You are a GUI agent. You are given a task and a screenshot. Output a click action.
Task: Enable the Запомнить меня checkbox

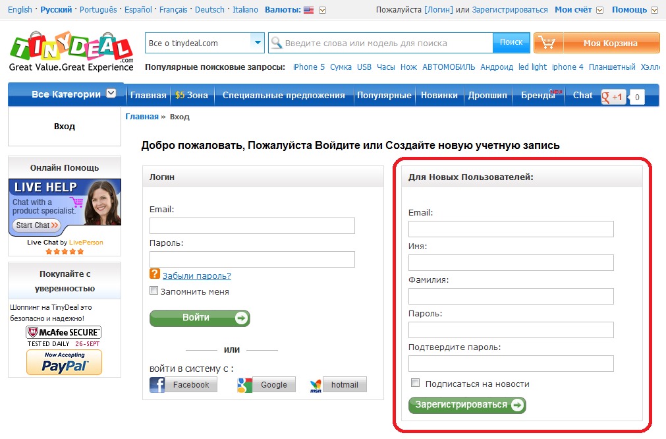(154, 291)
